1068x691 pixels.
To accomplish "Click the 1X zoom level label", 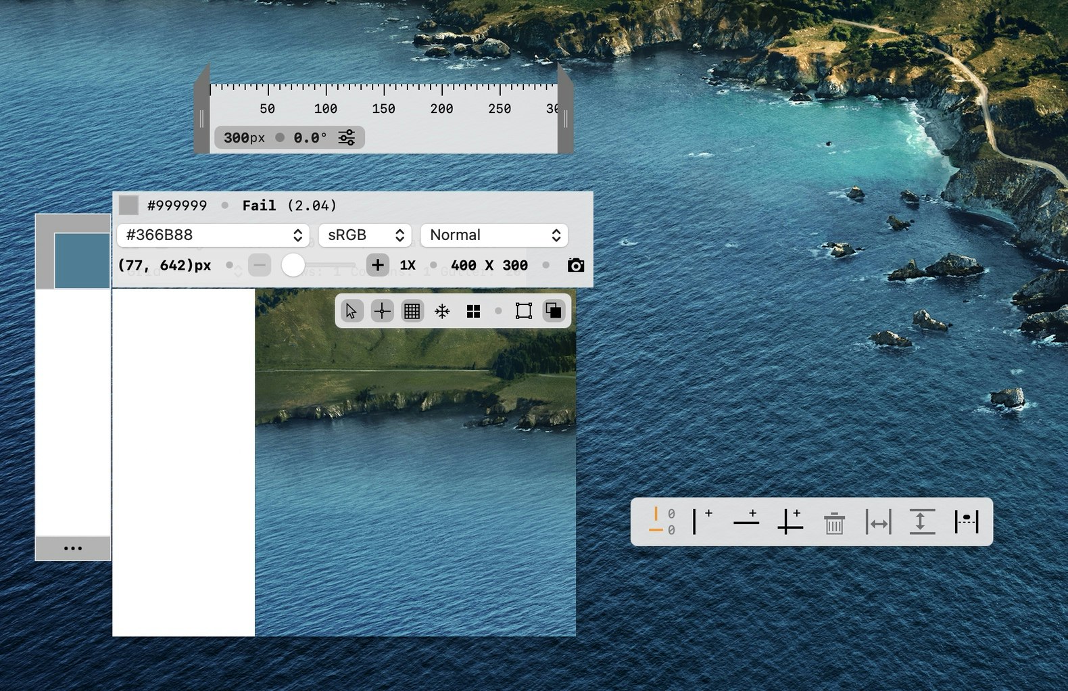I will [408, 265].
